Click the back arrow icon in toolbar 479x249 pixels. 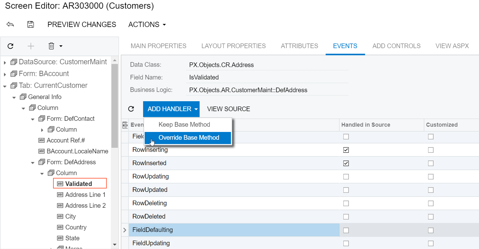[10, 25]
